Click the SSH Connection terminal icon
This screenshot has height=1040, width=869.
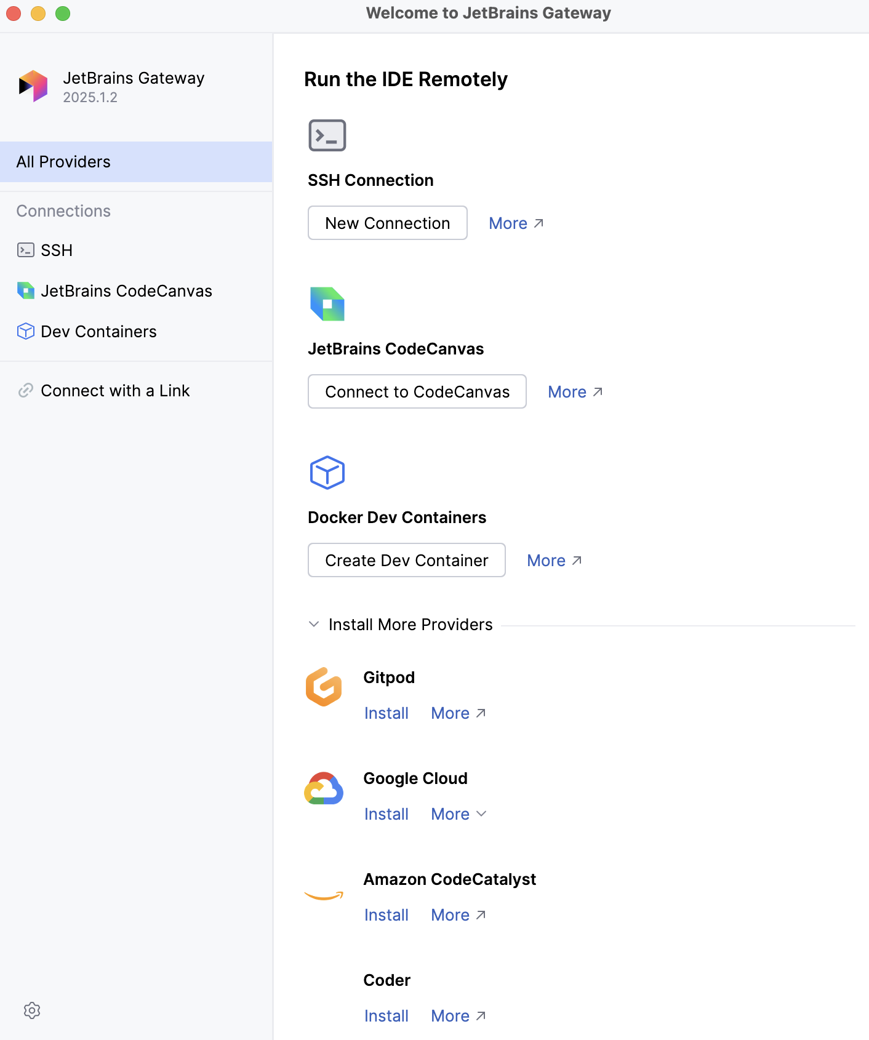coord(326,135)
